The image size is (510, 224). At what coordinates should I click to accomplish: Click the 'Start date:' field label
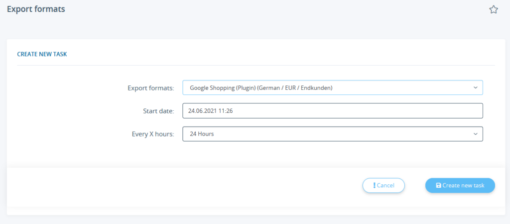158,111
